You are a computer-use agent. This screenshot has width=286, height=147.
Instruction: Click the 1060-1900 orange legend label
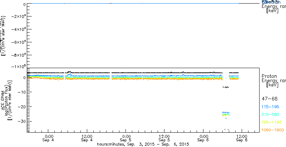coord(273,130)
